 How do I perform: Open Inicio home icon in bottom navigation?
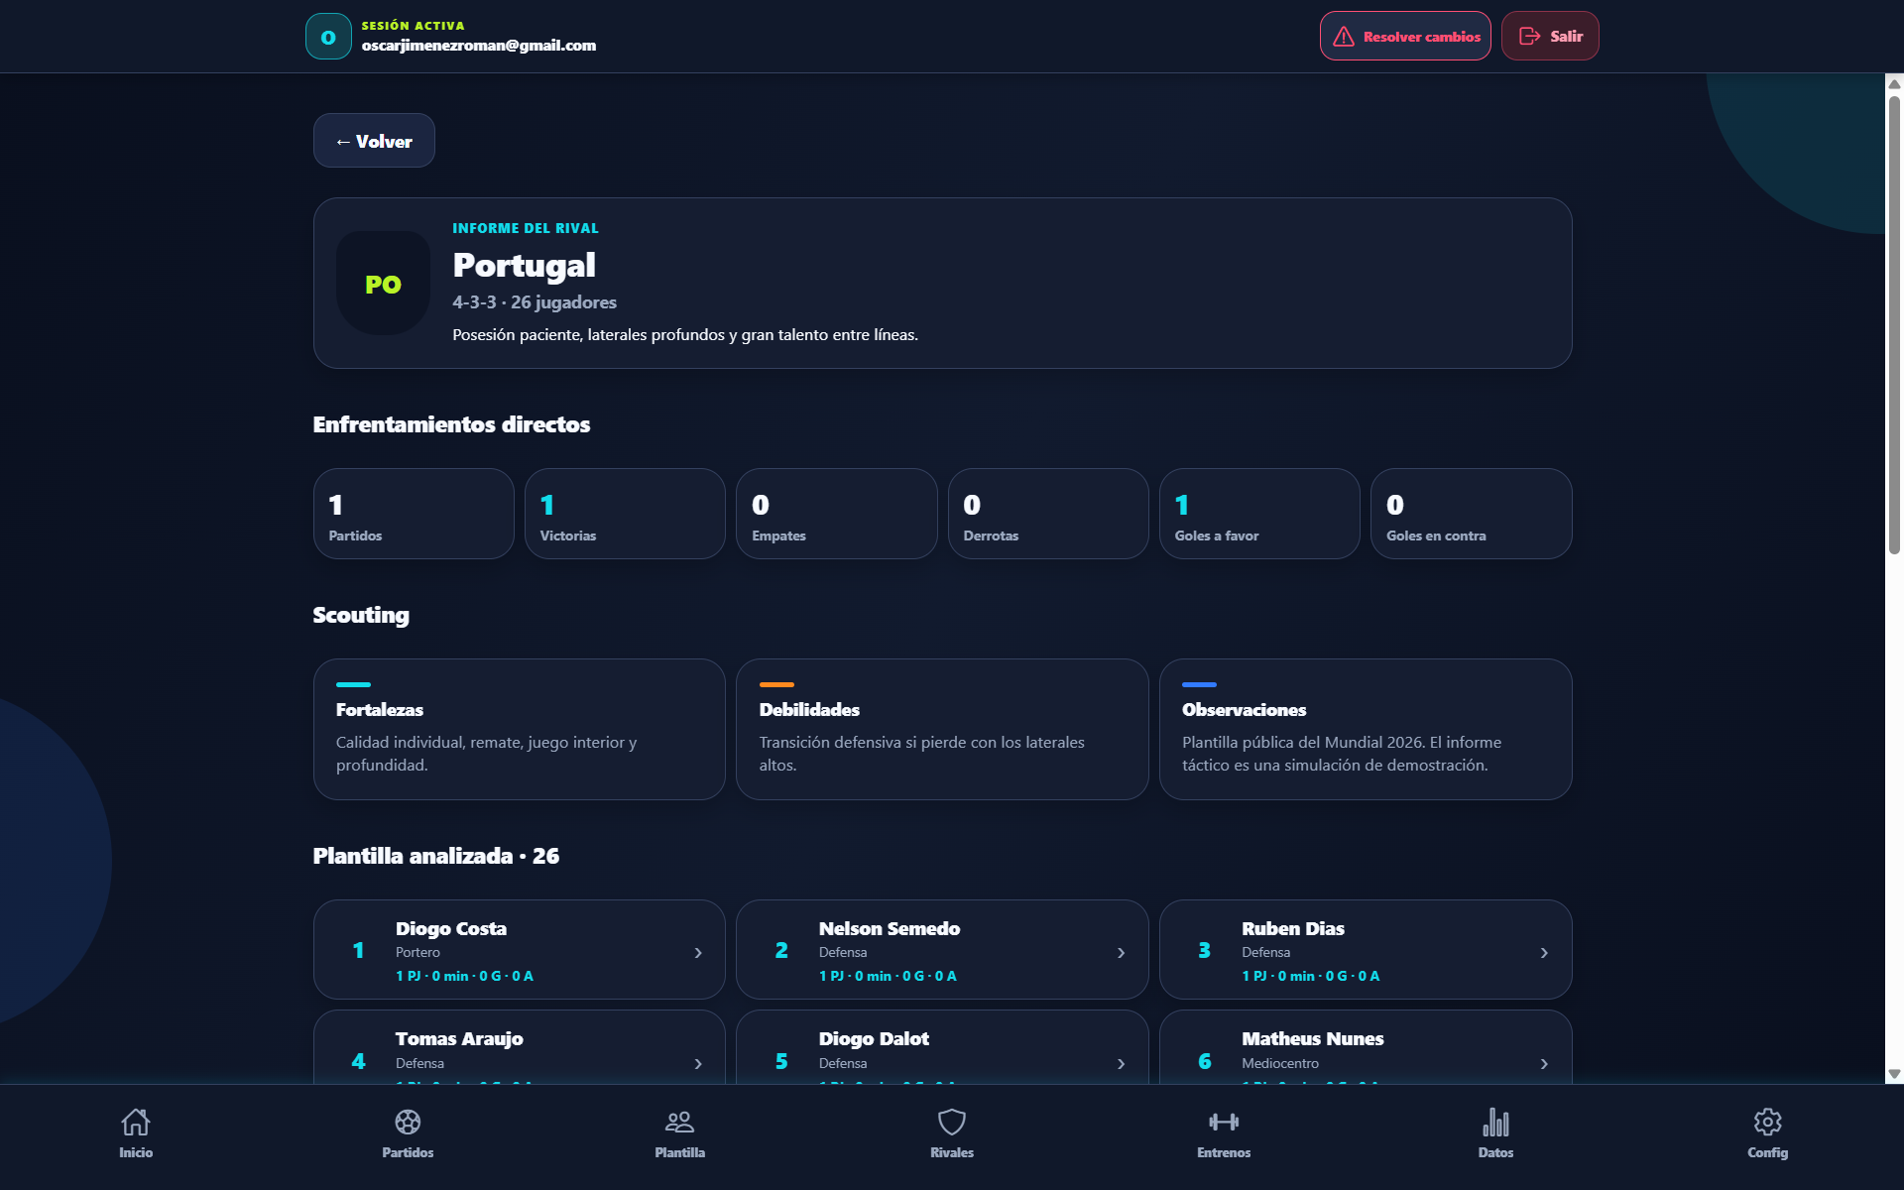click(x=136, y=1122)
